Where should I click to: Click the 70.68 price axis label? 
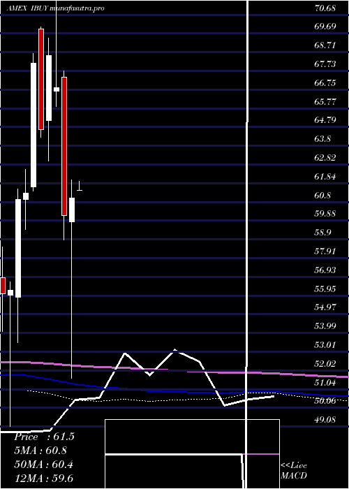click(x=325, y=8)
